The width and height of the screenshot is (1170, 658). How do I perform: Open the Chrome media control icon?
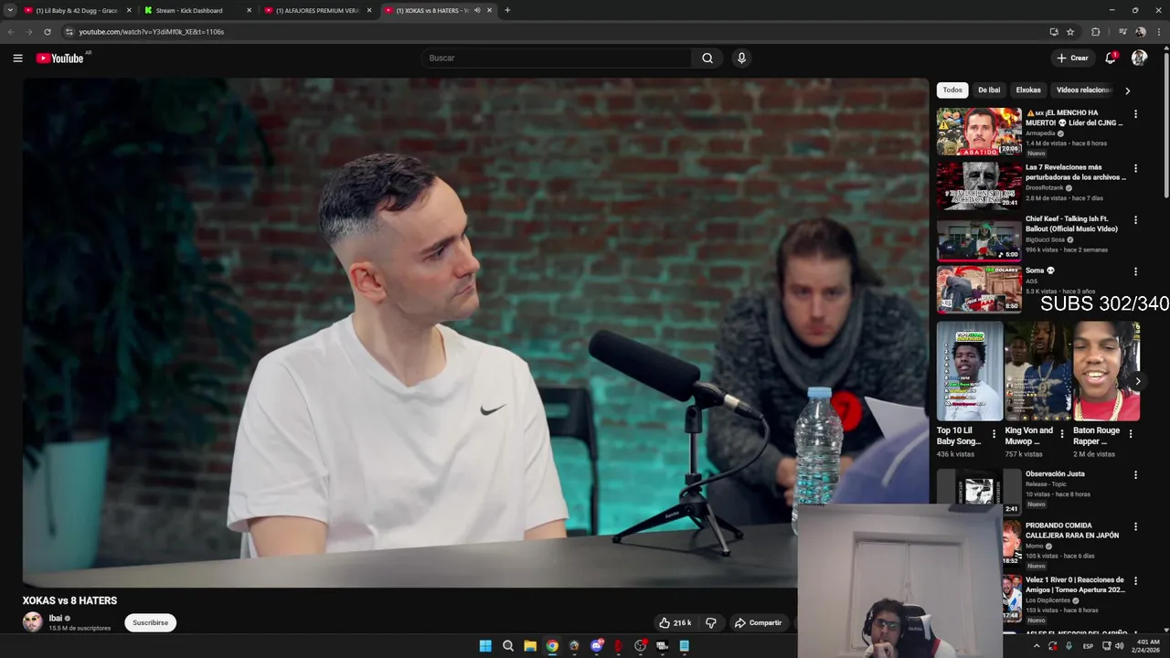pos(1122,32)
